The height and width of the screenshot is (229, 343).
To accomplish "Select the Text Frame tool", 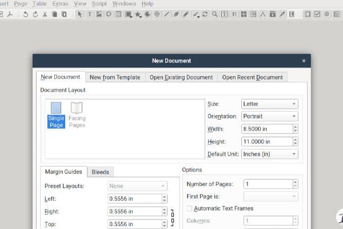I will pyautogui.click(x=90, y=14).
